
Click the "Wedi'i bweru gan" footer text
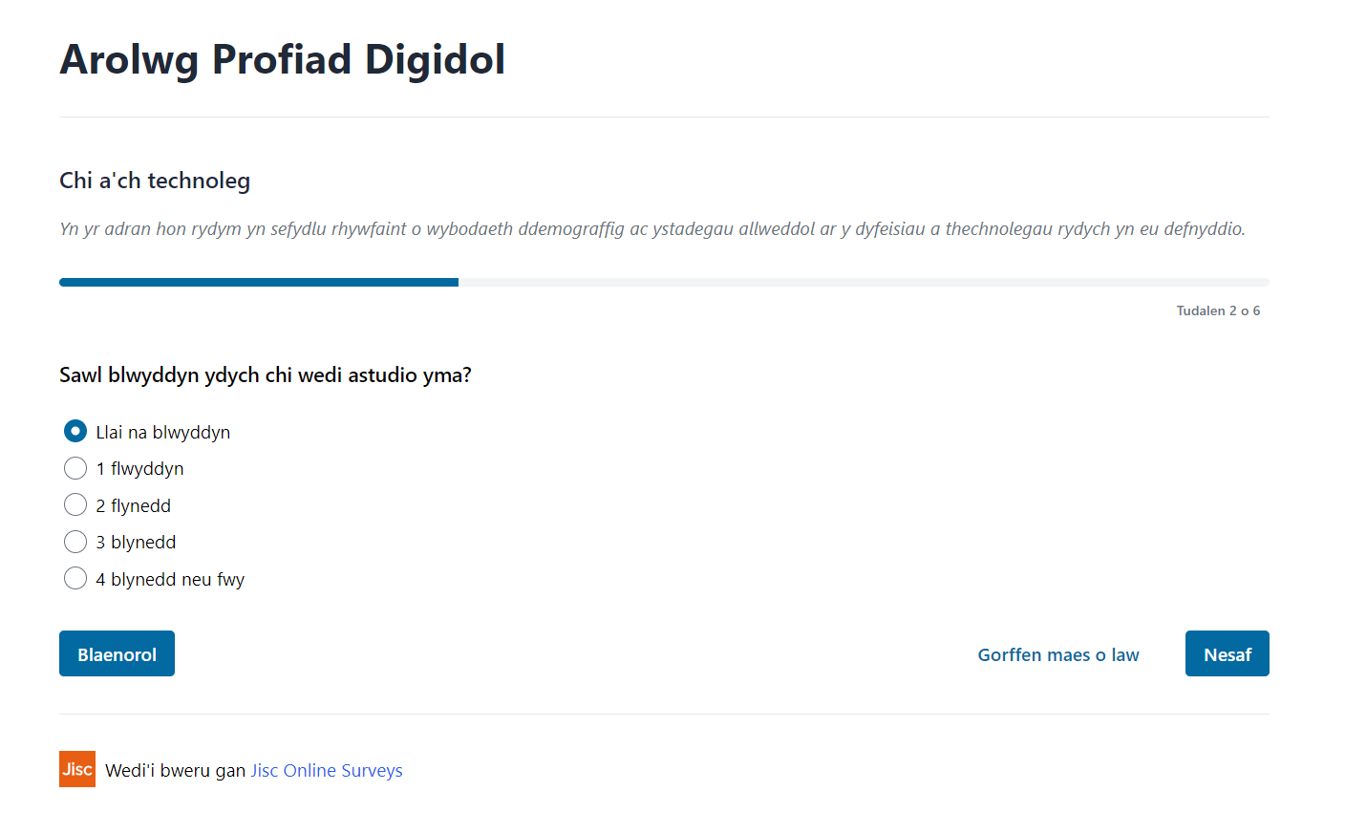(x=176, y=770)
